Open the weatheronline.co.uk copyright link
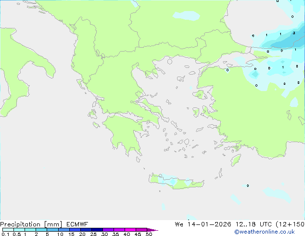Image resolution: width=305 pixels, height=236 pixels. pos(265,232)
